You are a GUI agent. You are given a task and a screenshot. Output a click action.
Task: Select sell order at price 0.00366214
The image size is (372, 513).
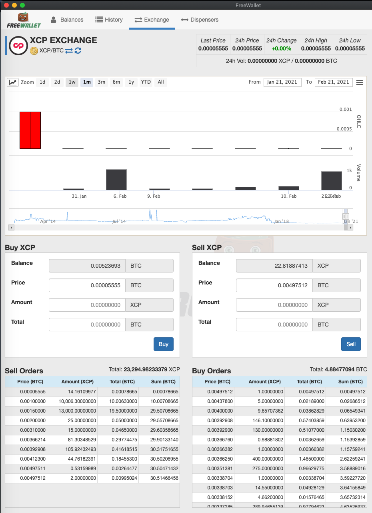point(92,440)
